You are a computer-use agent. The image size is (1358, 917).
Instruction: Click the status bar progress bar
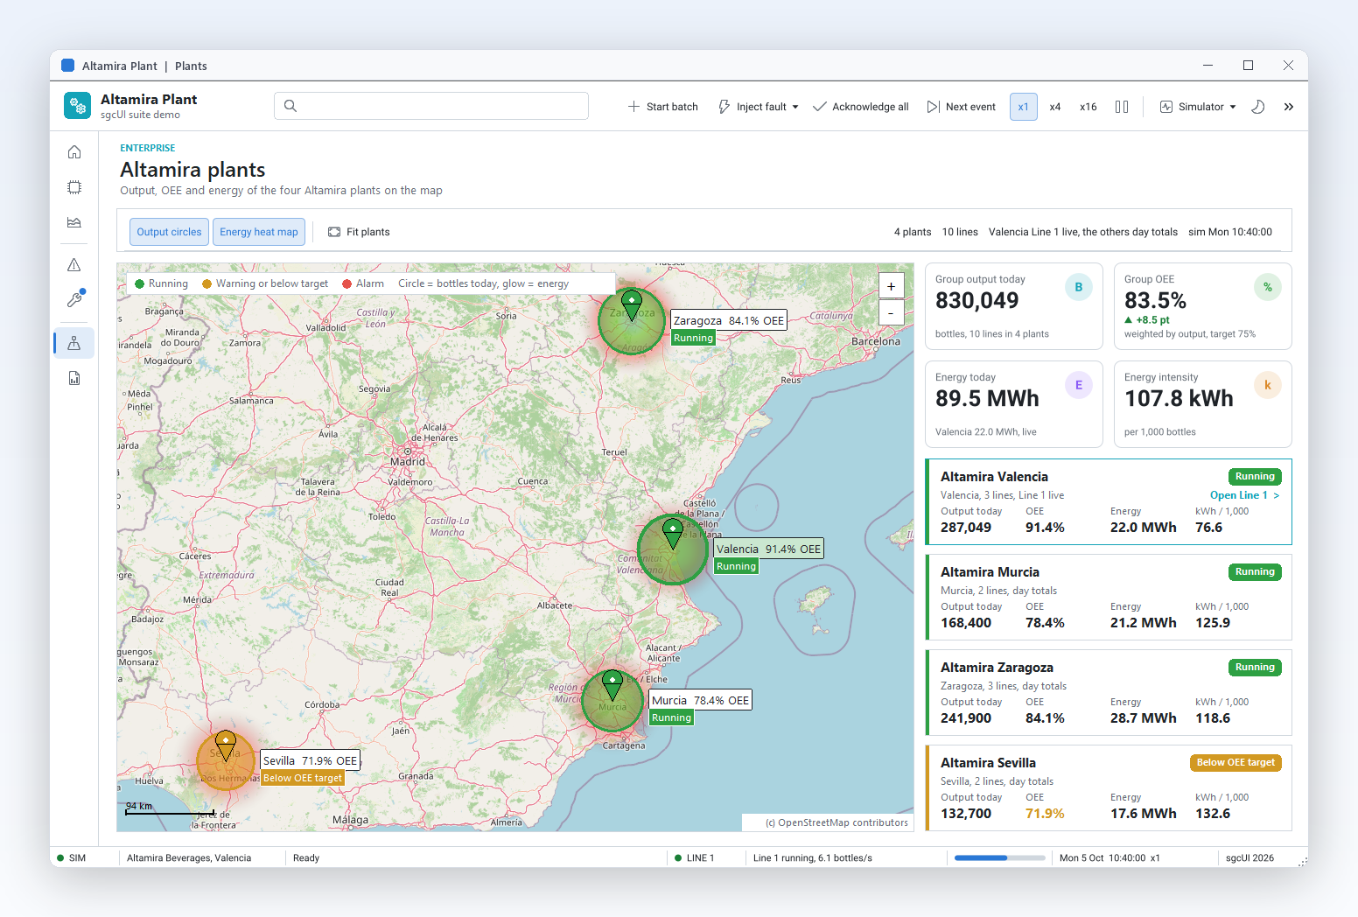point(999,858)
